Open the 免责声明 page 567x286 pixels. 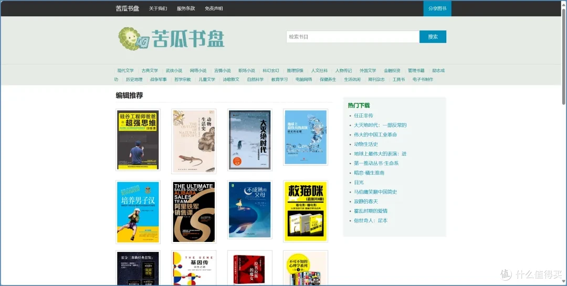[x=214, y=8]
